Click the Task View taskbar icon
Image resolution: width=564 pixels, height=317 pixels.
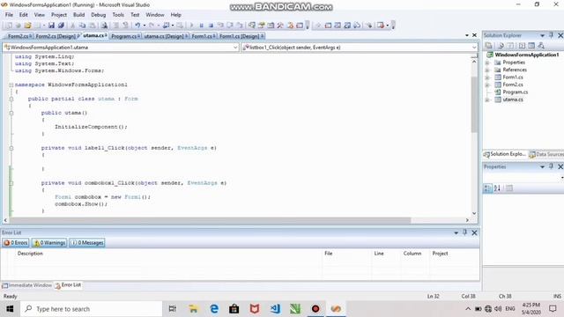pyautogui.click(x=173, y=309)
